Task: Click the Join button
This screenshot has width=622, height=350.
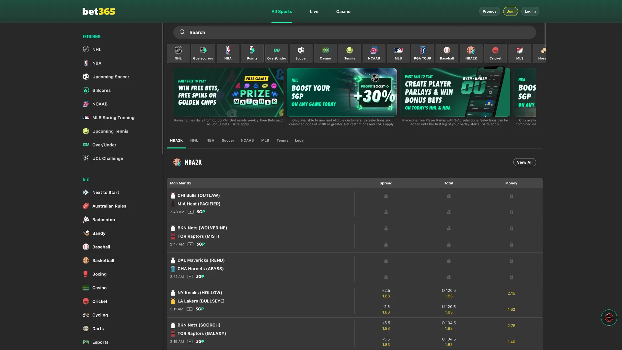Action: coord(510,11)
